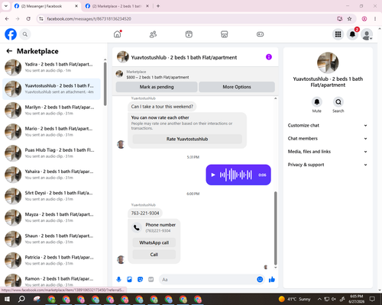Open the tab search dropdown arrow
The width and height of the screenshot is (382, 305).
(6, 6)
